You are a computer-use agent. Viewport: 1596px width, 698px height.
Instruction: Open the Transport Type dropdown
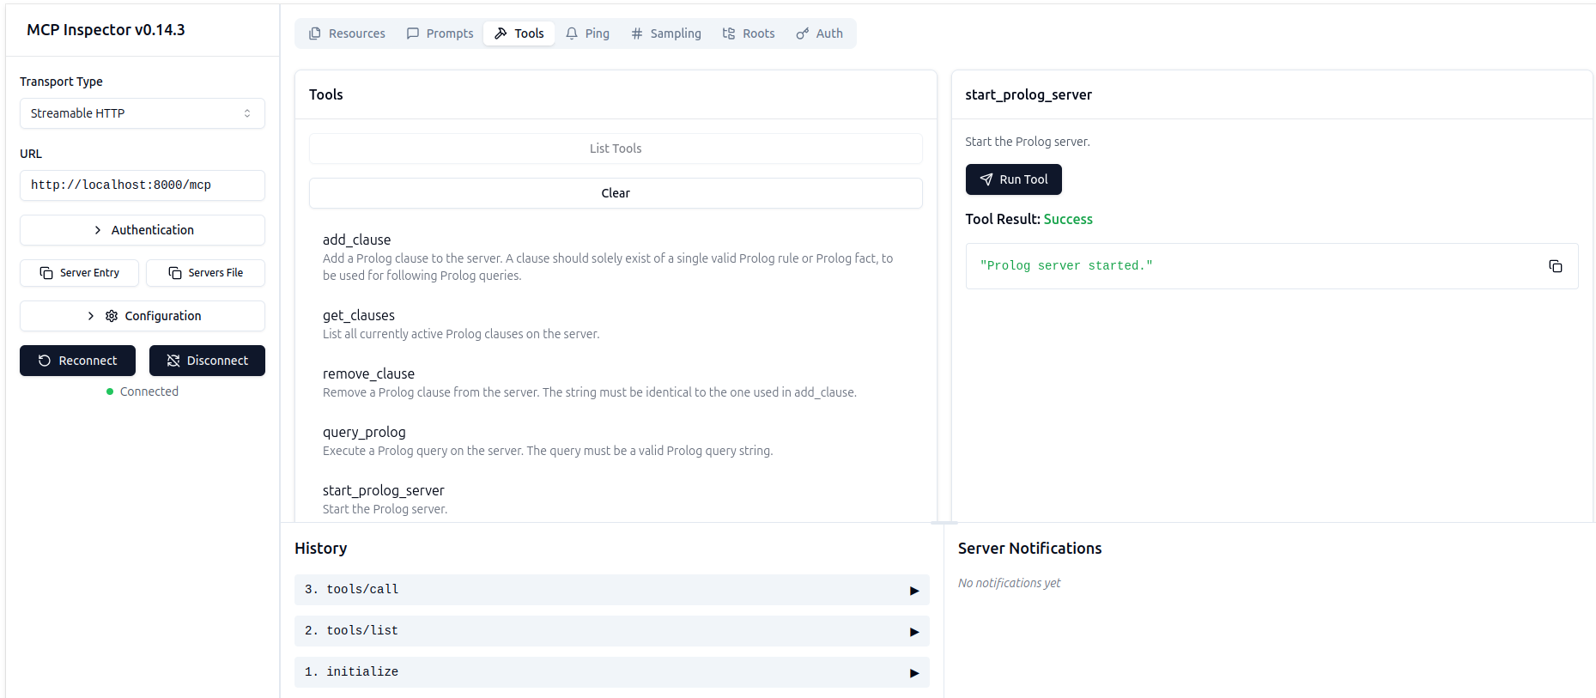[x=143, y=113]
